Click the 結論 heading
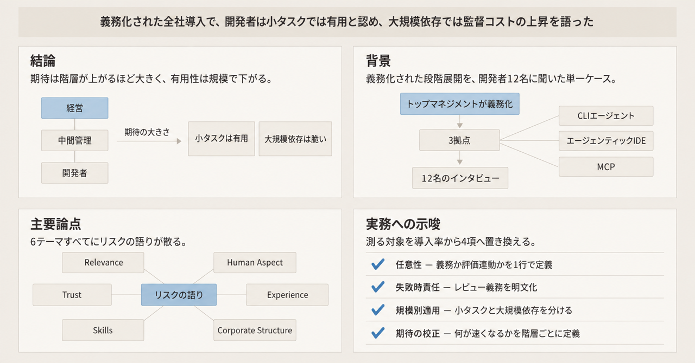 43,61
